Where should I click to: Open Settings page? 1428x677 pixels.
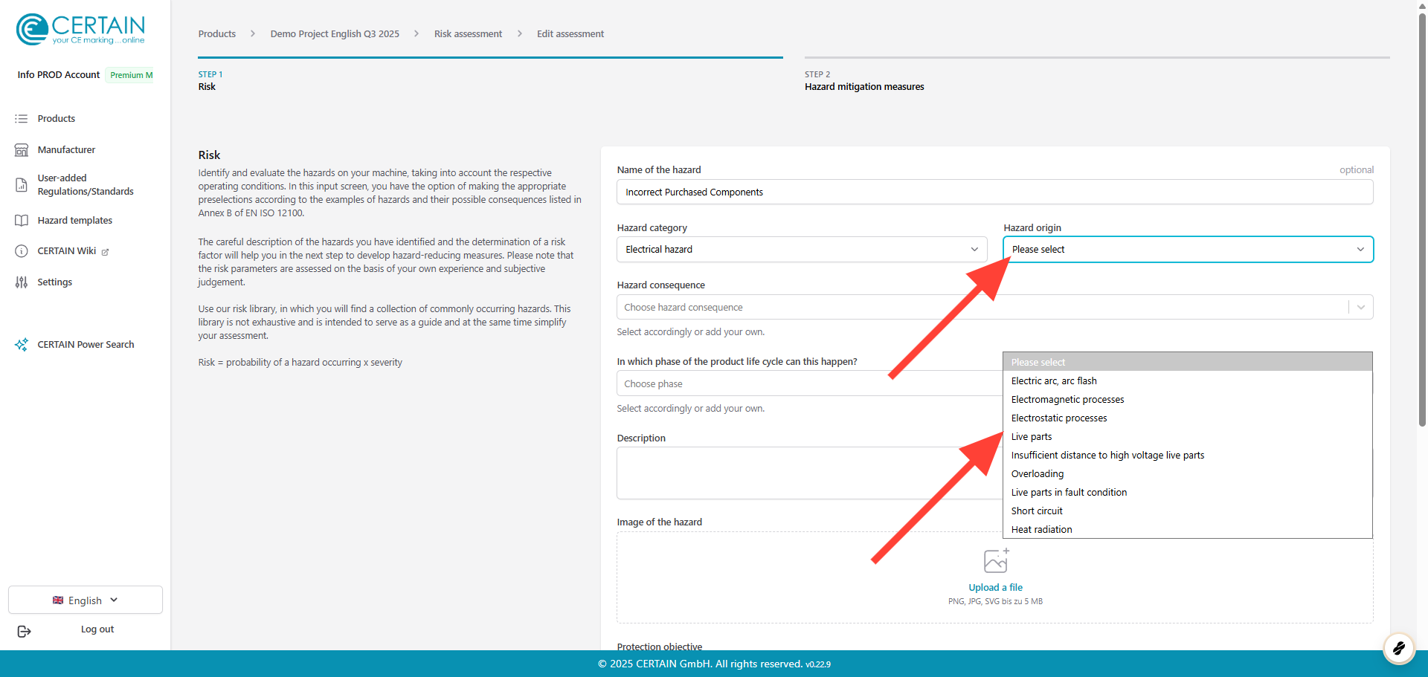(x=55, y=282)
